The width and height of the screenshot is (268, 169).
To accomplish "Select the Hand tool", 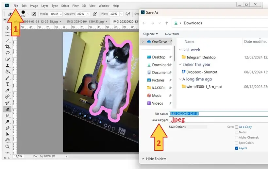I will 7,141.
